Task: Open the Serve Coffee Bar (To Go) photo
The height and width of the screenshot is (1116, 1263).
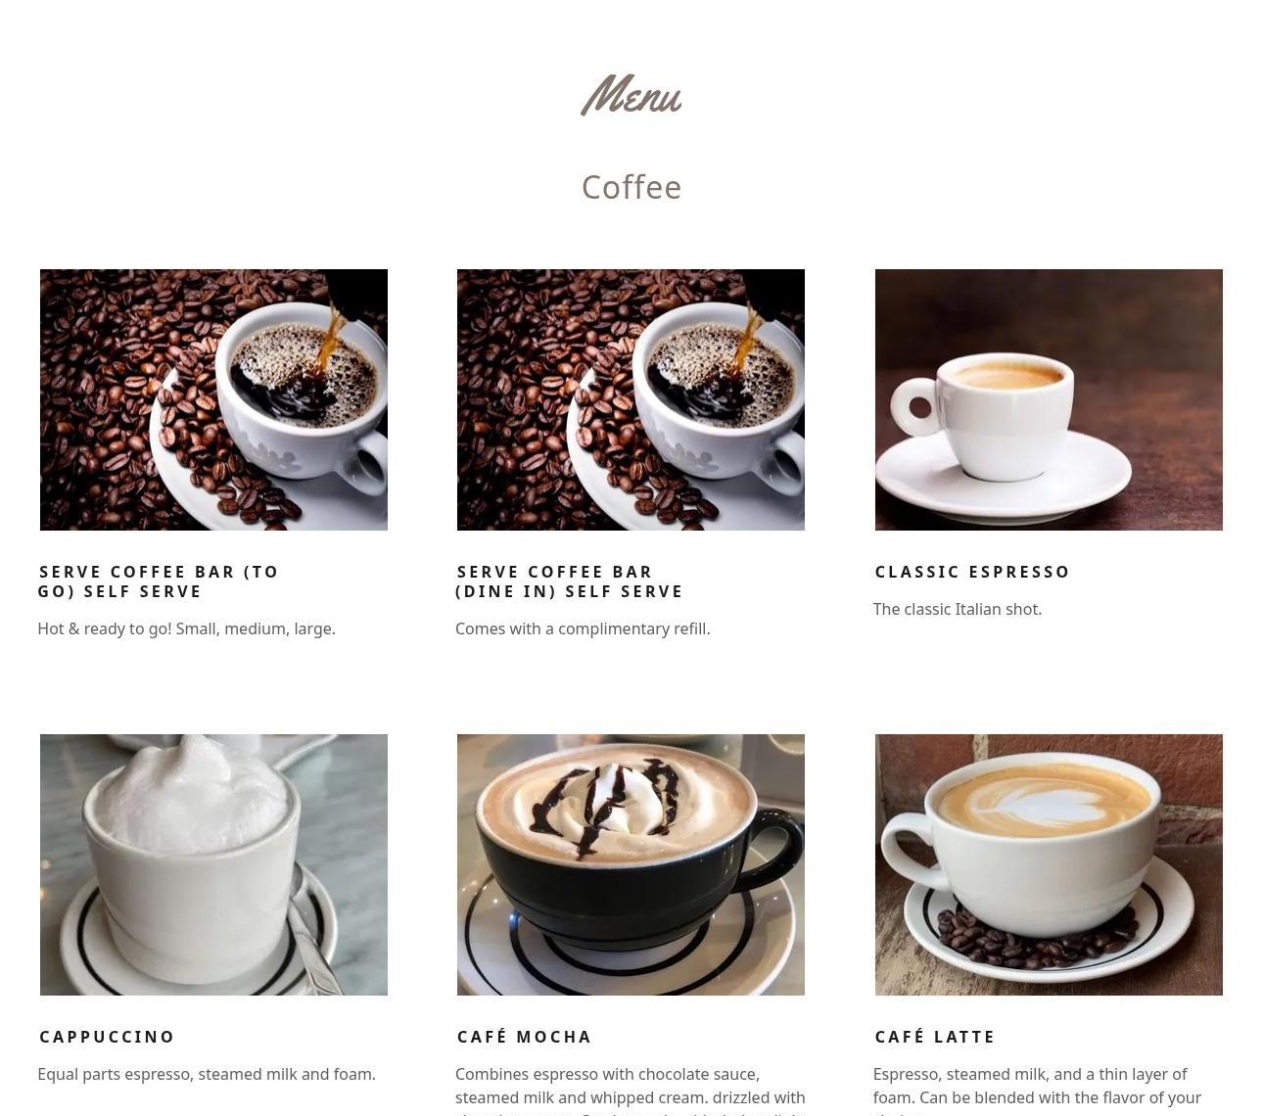Action: tap(213, 399)
